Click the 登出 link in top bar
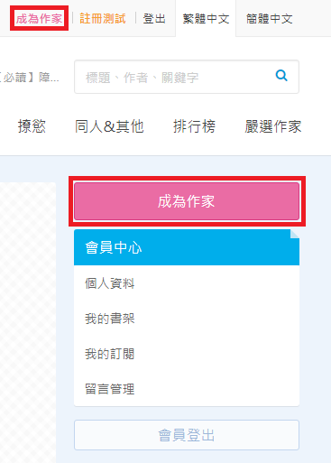The image size is (331, 463). 154,19
